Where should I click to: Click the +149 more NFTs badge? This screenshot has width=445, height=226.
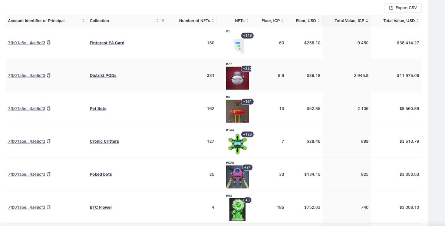pos(247,36)
